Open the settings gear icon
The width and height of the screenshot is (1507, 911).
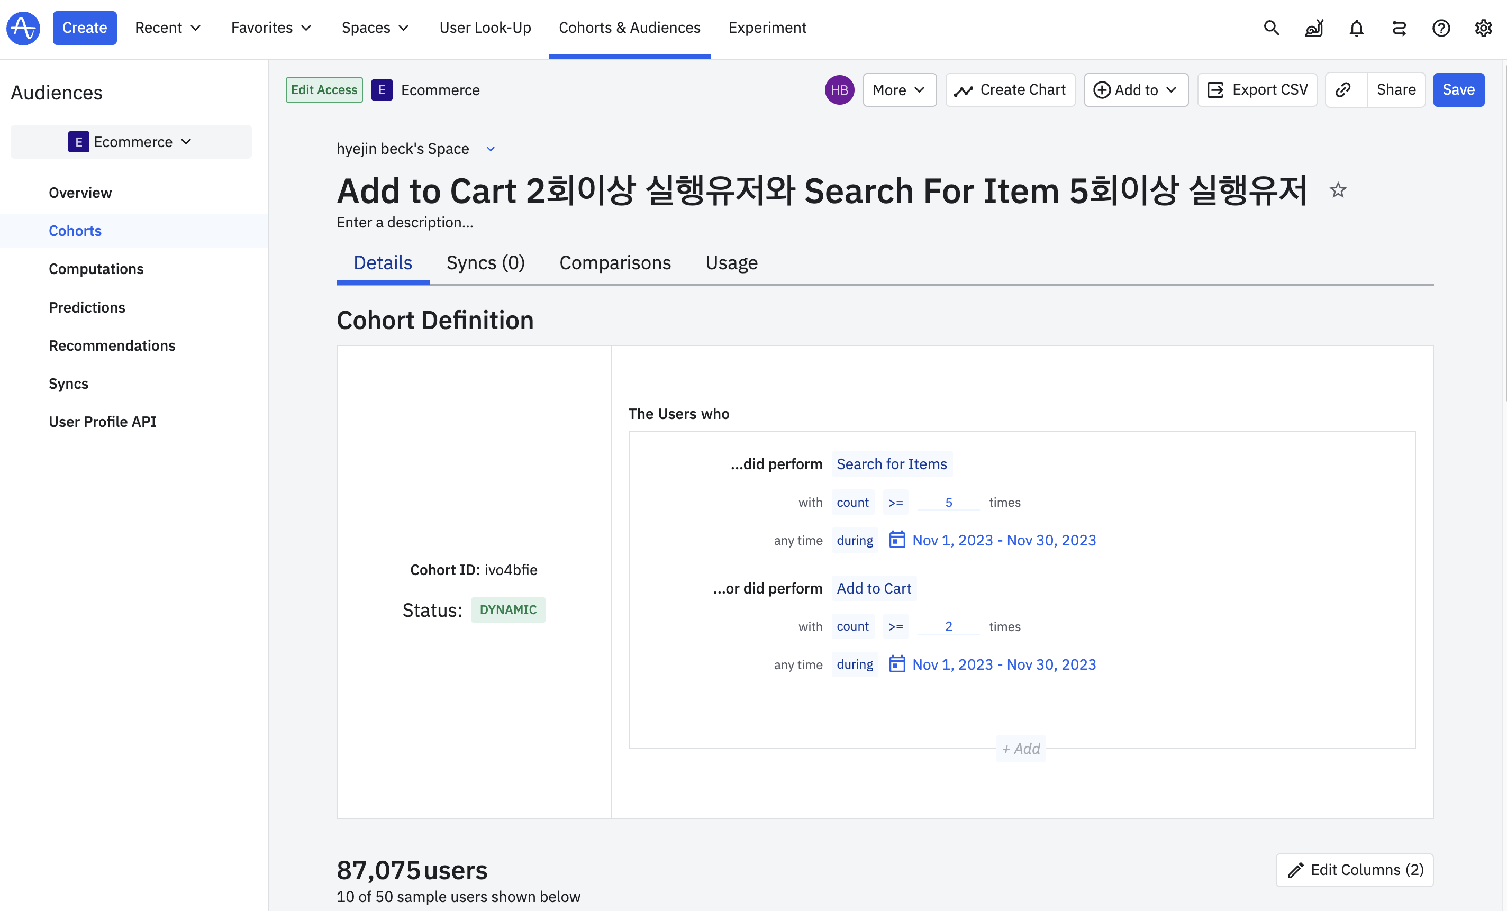(1483, 28)
